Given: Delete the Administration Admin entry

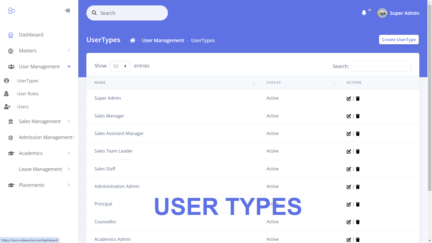Looking at the screenshot, I should [358, 187].
